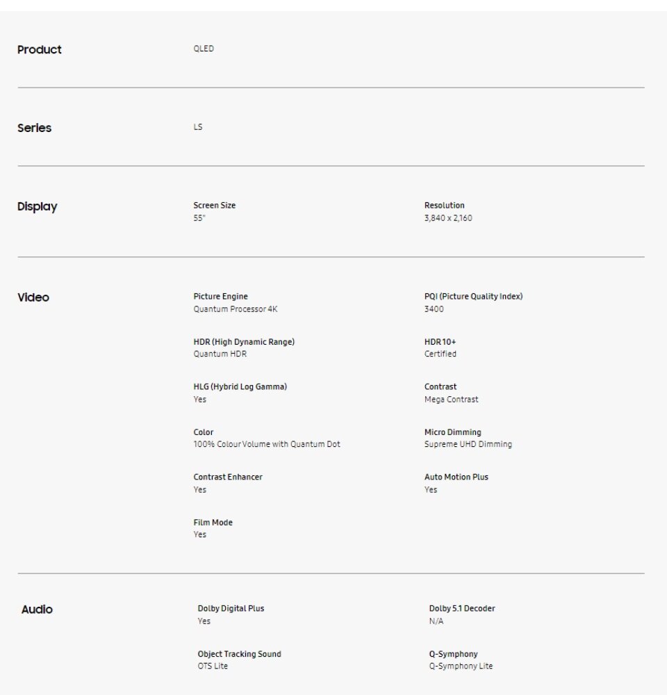This screenshot has width=667, height=695.
Task: Select the Dolby Digital Plus label
Action: [231, 609]
